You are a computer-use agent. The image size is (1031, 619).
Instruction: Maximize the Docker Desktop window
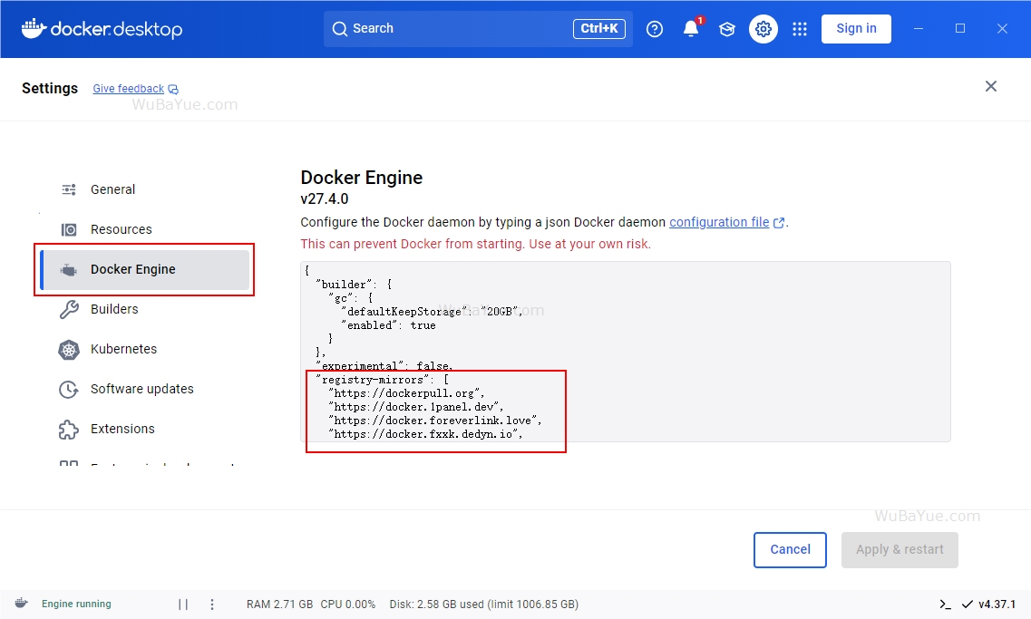pos(960,29)
